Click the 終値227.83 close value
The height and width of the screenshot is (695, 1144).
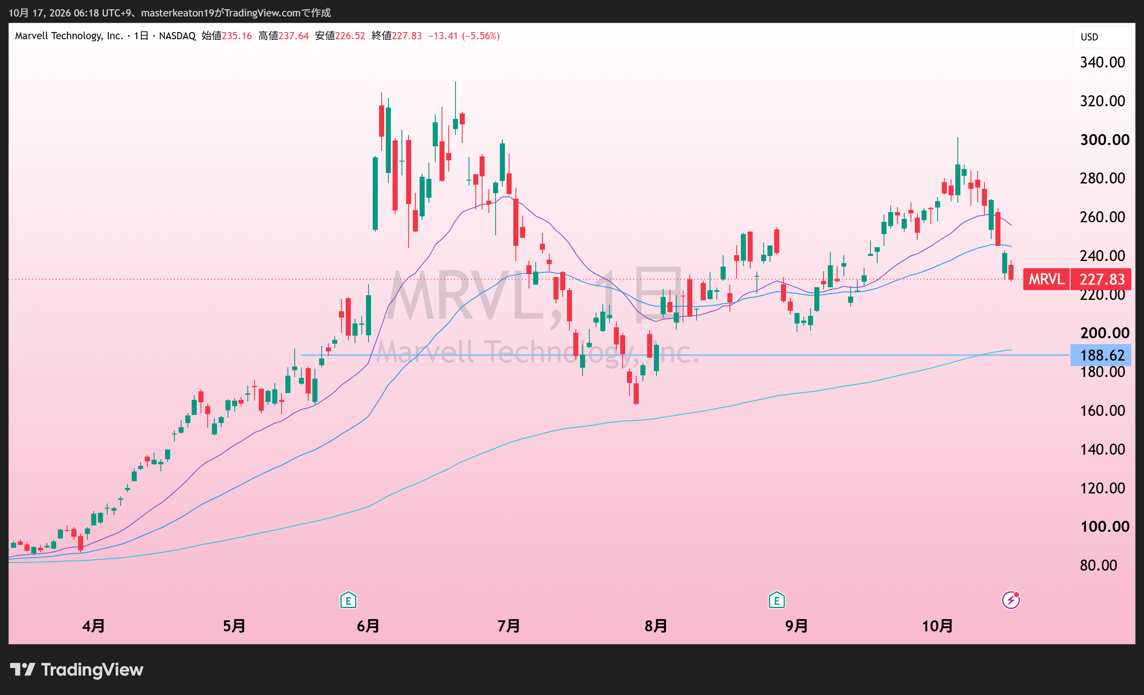[396, 36]
